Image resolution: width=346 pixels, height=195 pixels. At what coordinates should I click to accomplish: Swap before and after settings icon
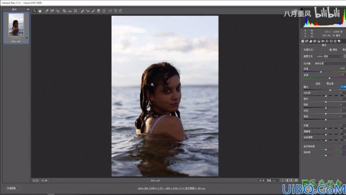[287, 180]
